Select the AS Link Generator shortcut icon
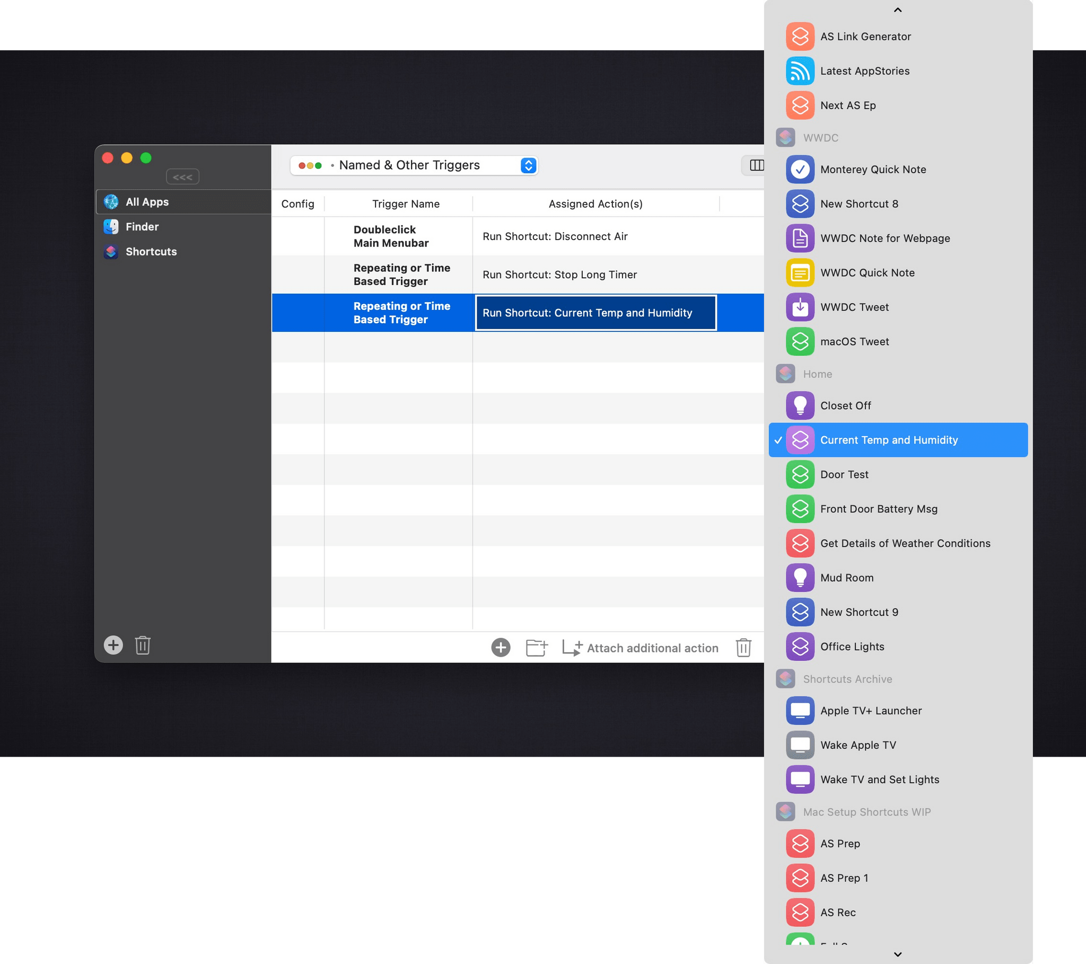The width and height of the screenshot is (1086, 964). 798,36
